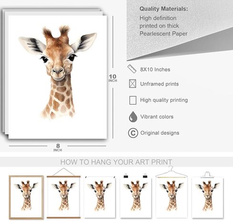Screen dimensions: 233x221
Task: Click the 10 INCH height marker
Action: (x=113, y=78)
